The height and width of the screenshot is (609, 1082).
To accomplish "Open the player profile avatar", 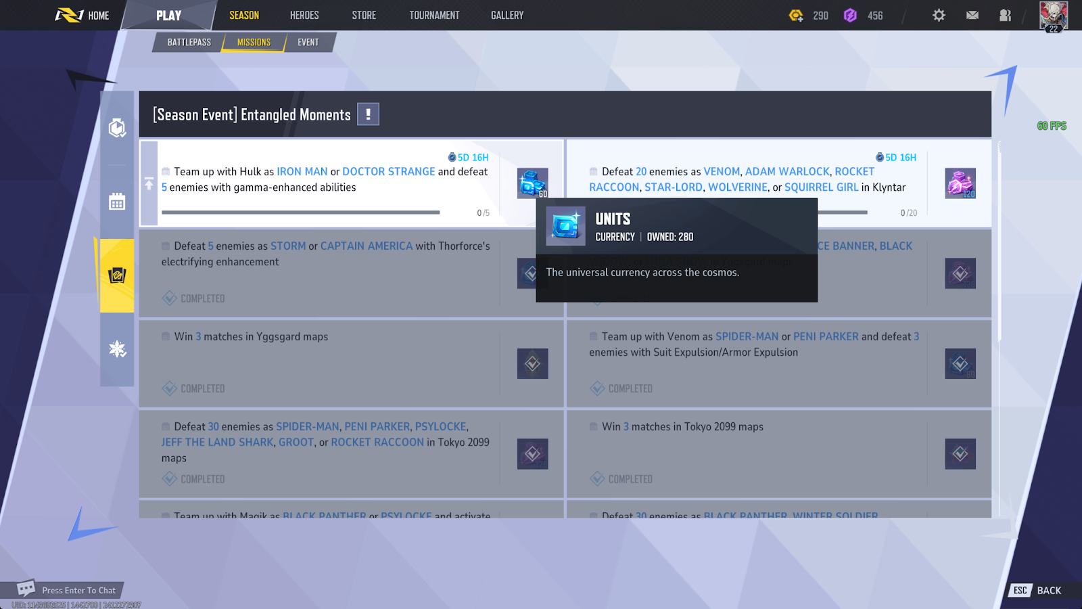I will (x=1054, y=16).
